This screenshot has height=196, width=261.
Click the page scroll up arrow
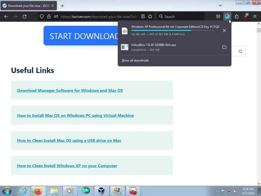pos(259,24)
